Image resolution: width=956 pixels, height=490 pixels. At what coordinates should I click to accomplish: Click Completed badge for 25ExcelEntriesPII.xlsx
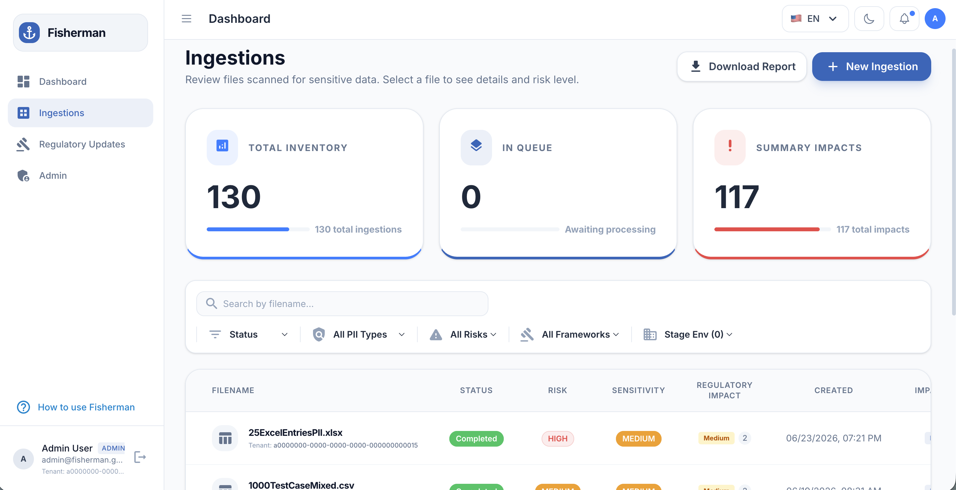(476, 438)
